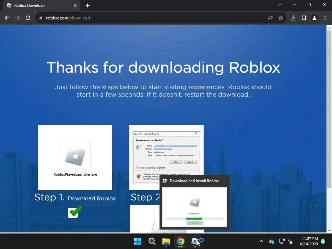Open a new browser tab

point(88,6)
